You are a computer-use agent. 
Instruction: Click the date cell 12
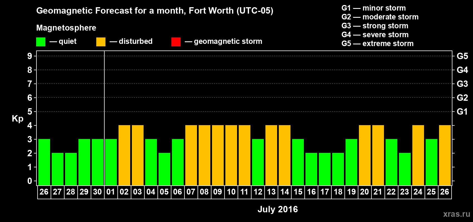(x=258, y=192)
